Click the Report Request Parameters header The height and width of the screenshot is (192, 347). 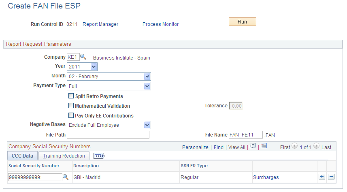click(38, 44)
